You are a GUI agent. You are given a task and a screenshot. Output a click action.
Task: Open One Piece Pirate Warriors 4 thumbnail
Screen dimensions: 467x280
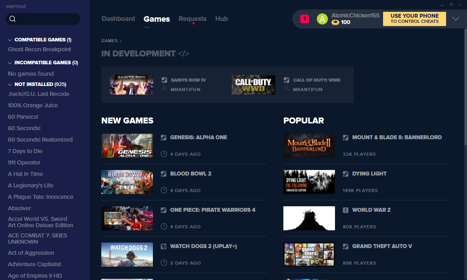pos(127,218)
